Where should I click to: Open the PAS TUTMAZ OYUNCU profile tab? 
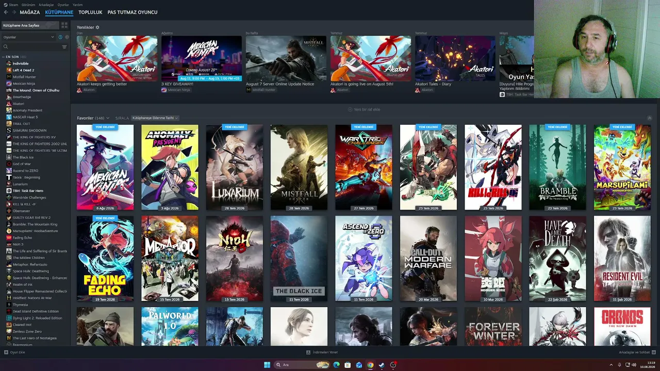pyautogui.click(x=133, y=12)
